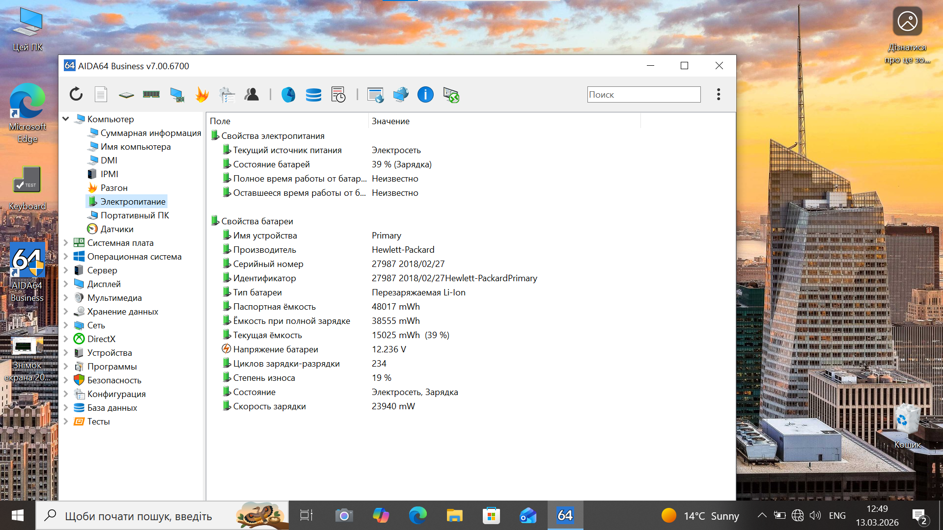Click the Поле column header
Viewport: 943px width, 530px height.
pyautogui.click(x=220, y=121)
